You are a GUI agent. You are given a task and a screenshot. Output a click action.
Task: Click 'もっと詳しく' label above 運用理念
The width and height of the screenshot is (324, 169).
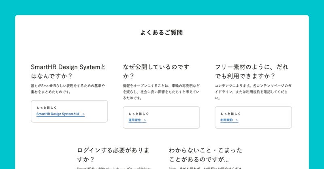pos(139,114)
